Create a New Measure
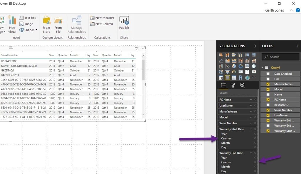 click(102, 18)
